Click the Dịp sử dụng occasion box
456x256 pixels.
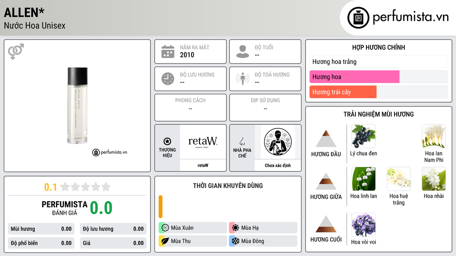265,108
